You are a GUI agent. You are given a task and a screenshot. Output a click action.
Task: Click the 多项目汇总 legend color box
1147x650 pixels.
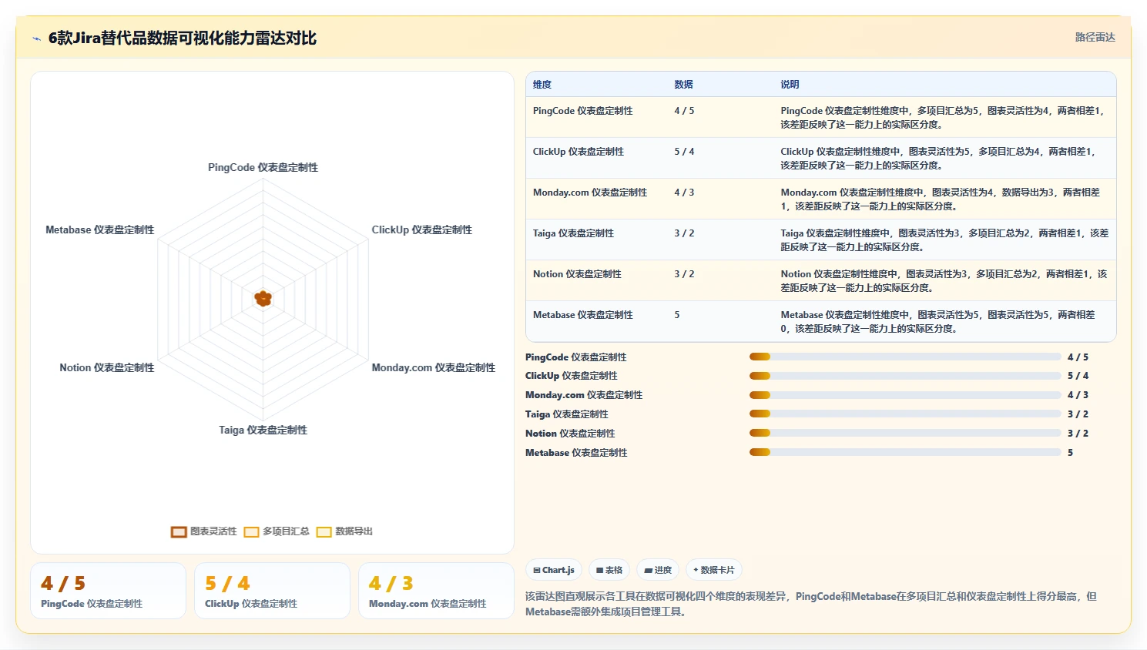(251, 531)
